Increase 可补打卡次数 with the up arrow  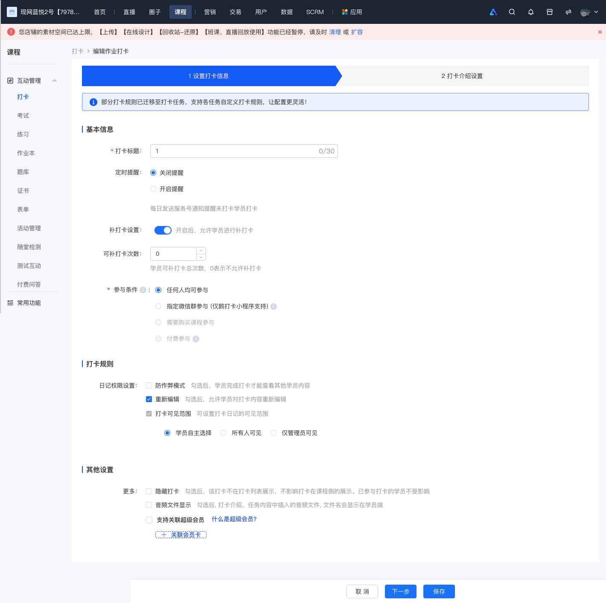click(201, 250)
